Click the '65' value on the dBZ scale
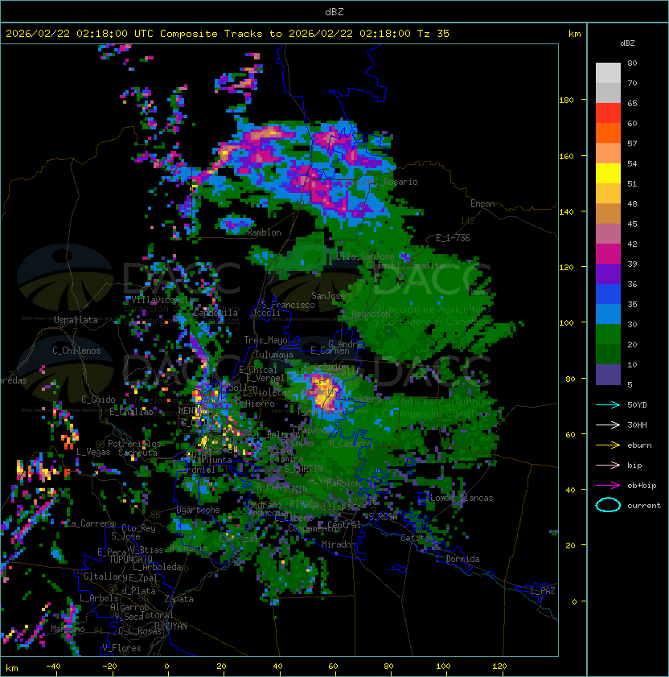The height and width of the screenshot is (677, 669). [x=632, y=103]
